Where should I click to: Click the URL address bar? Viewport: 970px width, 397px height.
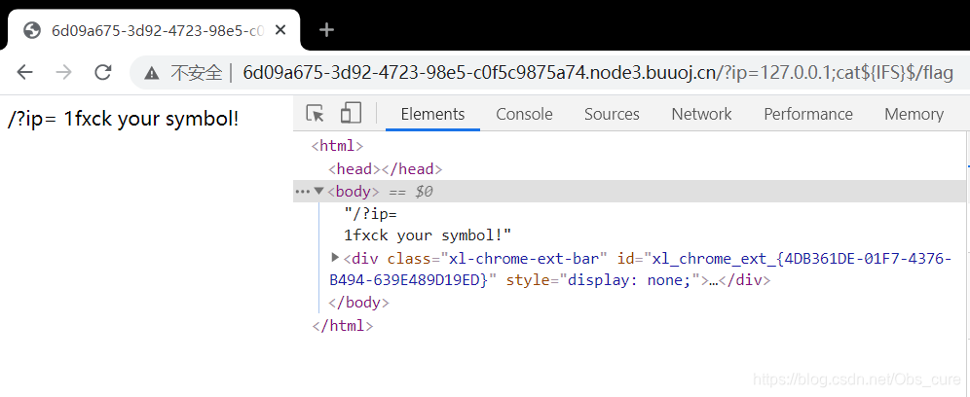click(584, 72)
